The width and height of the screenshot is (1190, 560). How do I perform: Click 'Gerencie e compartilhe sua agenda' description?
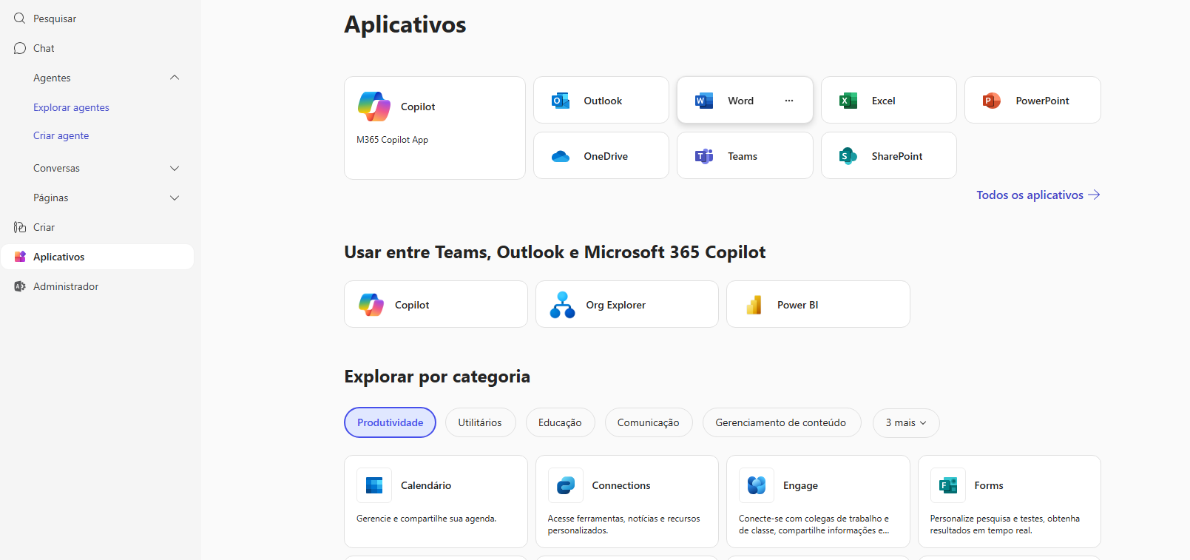point(426,519)
